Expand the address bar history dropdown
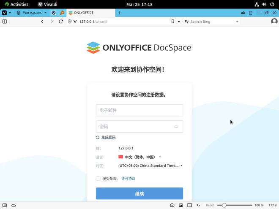The height and width of the screenshot is (209, 279). point(179,22)
